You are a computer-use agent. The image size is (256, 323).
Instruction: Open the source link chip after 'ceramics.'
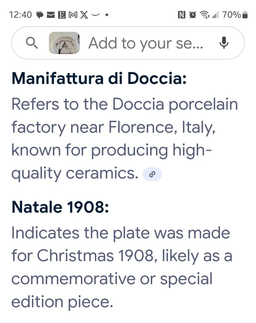pos(152,174)
